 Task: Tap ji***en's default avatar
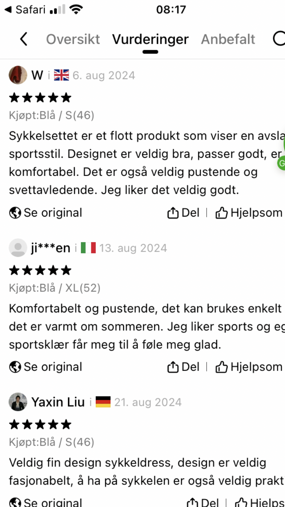click(18, 248)
